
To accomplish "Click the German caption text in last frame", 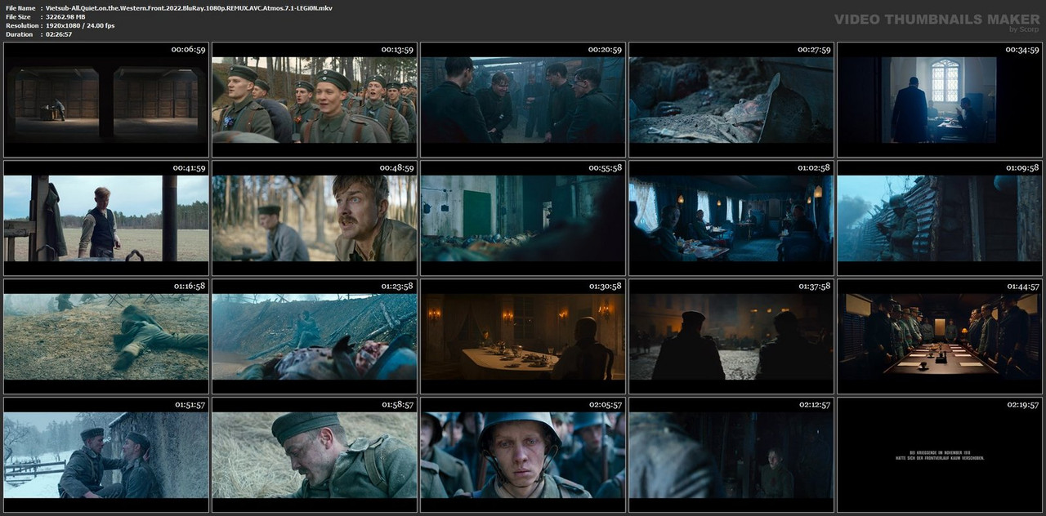I will click(x=940, y=456).
